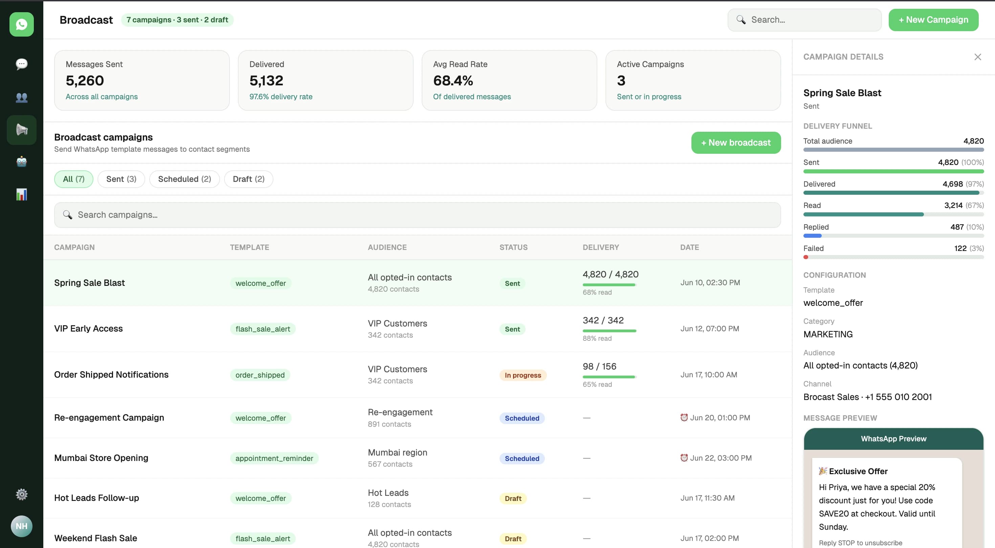Click the magnifier icon in campaigns search
This screenshot has width=995, height=548.
pyautogui.click(x=68, y=215)
